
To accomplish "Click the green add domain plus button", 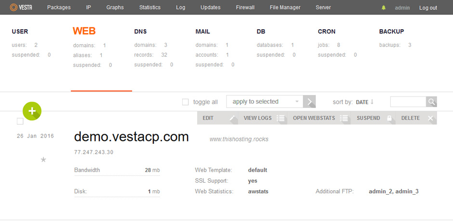I will tap(32, 111).
